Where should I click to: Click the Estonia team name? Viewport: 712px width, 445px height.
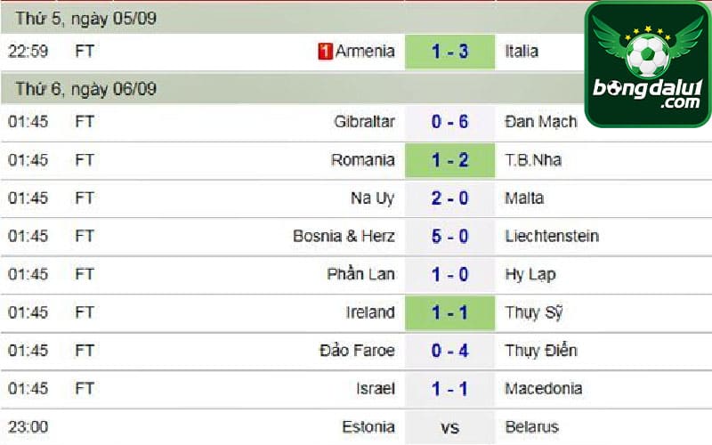(x=368, y=427)
